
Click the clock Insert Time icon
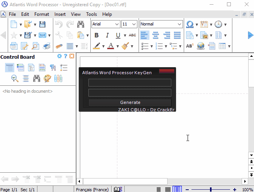point(218,24)
